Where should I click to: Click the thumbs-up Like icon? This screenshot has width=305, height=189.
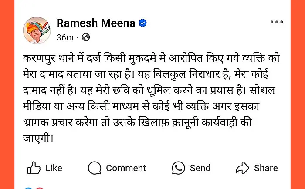[x=34, y=168]
